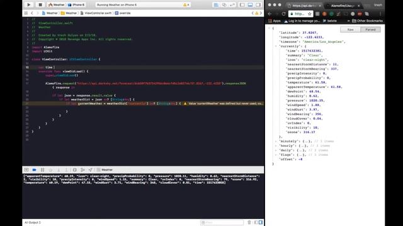Viewport: 403px width, 226px height.
Task: Click the 'currentWeather was defined but never used' warning
Action: pos(224,103)
